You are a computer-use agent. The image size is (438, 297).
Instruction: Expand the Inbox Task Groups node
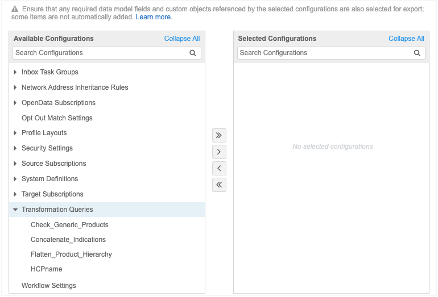point(15,72)
